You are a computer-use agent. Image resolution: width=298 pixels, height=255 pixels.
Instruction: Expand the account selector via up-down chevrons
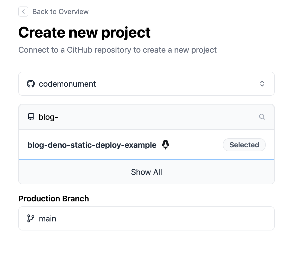[x=262, y=84]
